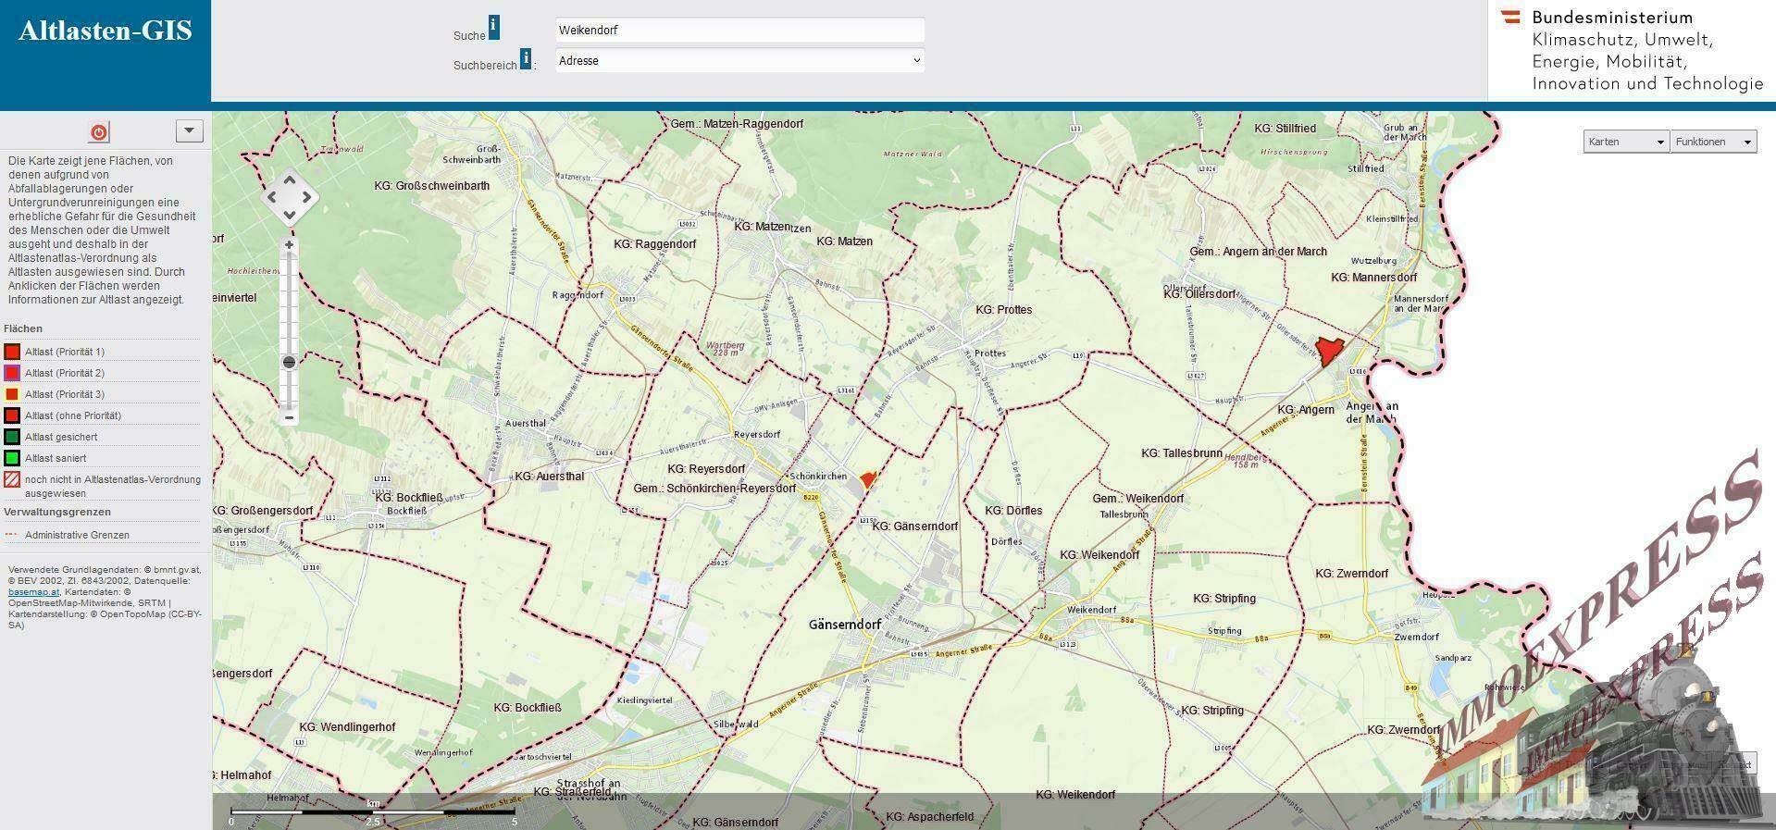Click the Altlast (ohne Priorität) legend swatch

tap(12, 415)
